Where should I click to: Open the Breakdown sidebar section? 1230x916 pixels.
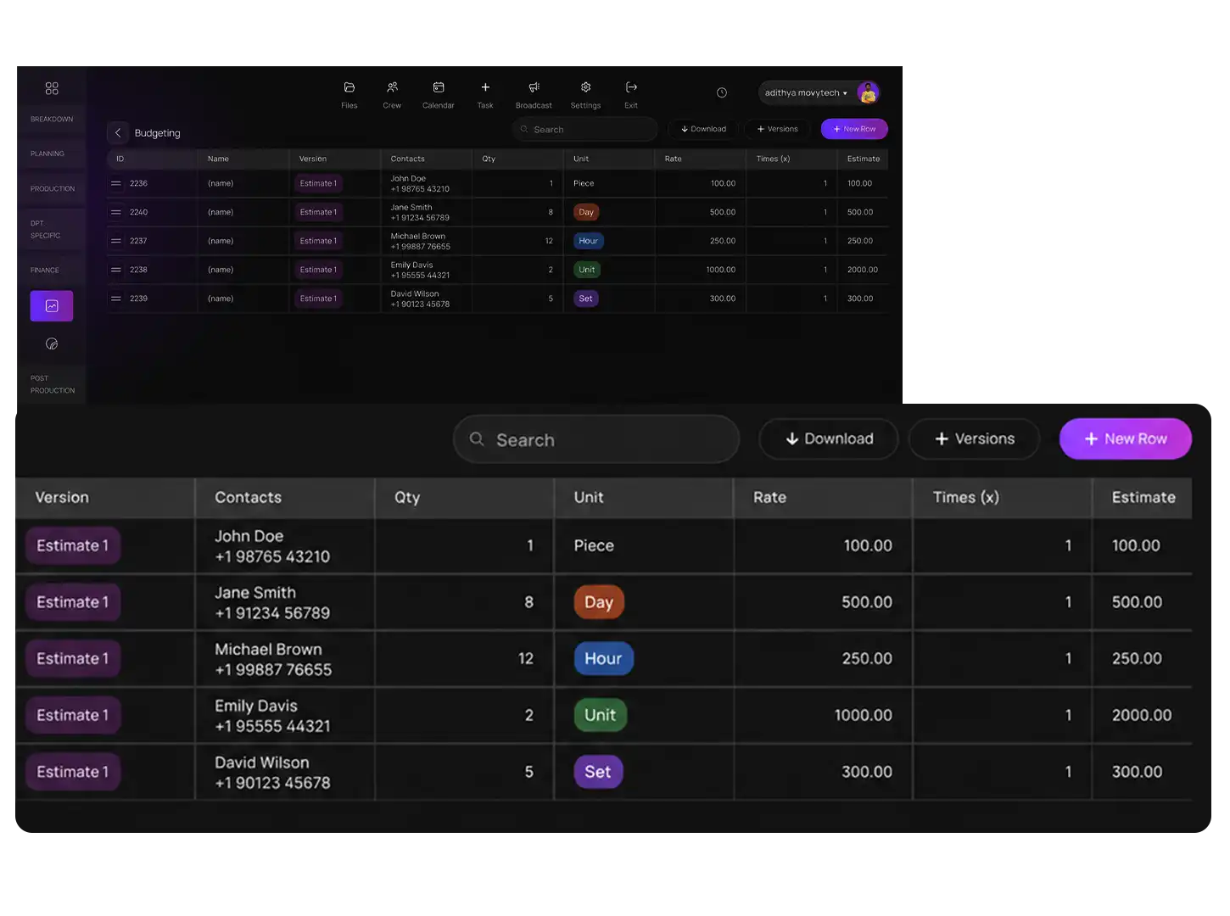pos(52,119)
